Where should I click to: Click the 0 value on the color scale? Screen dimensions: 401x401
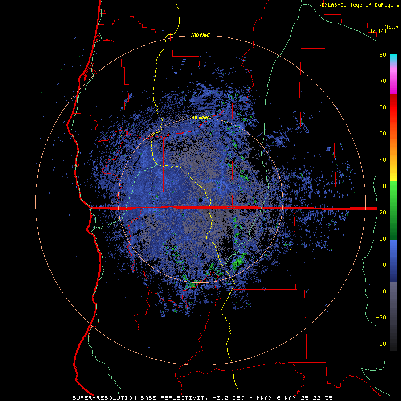(385, 265)
